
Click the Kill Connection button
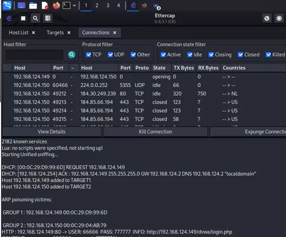click(x=155, y=132)
